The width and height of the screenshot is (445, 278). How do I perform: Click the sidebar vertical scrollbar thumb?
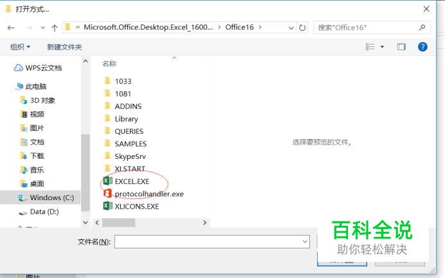[85, 172]
